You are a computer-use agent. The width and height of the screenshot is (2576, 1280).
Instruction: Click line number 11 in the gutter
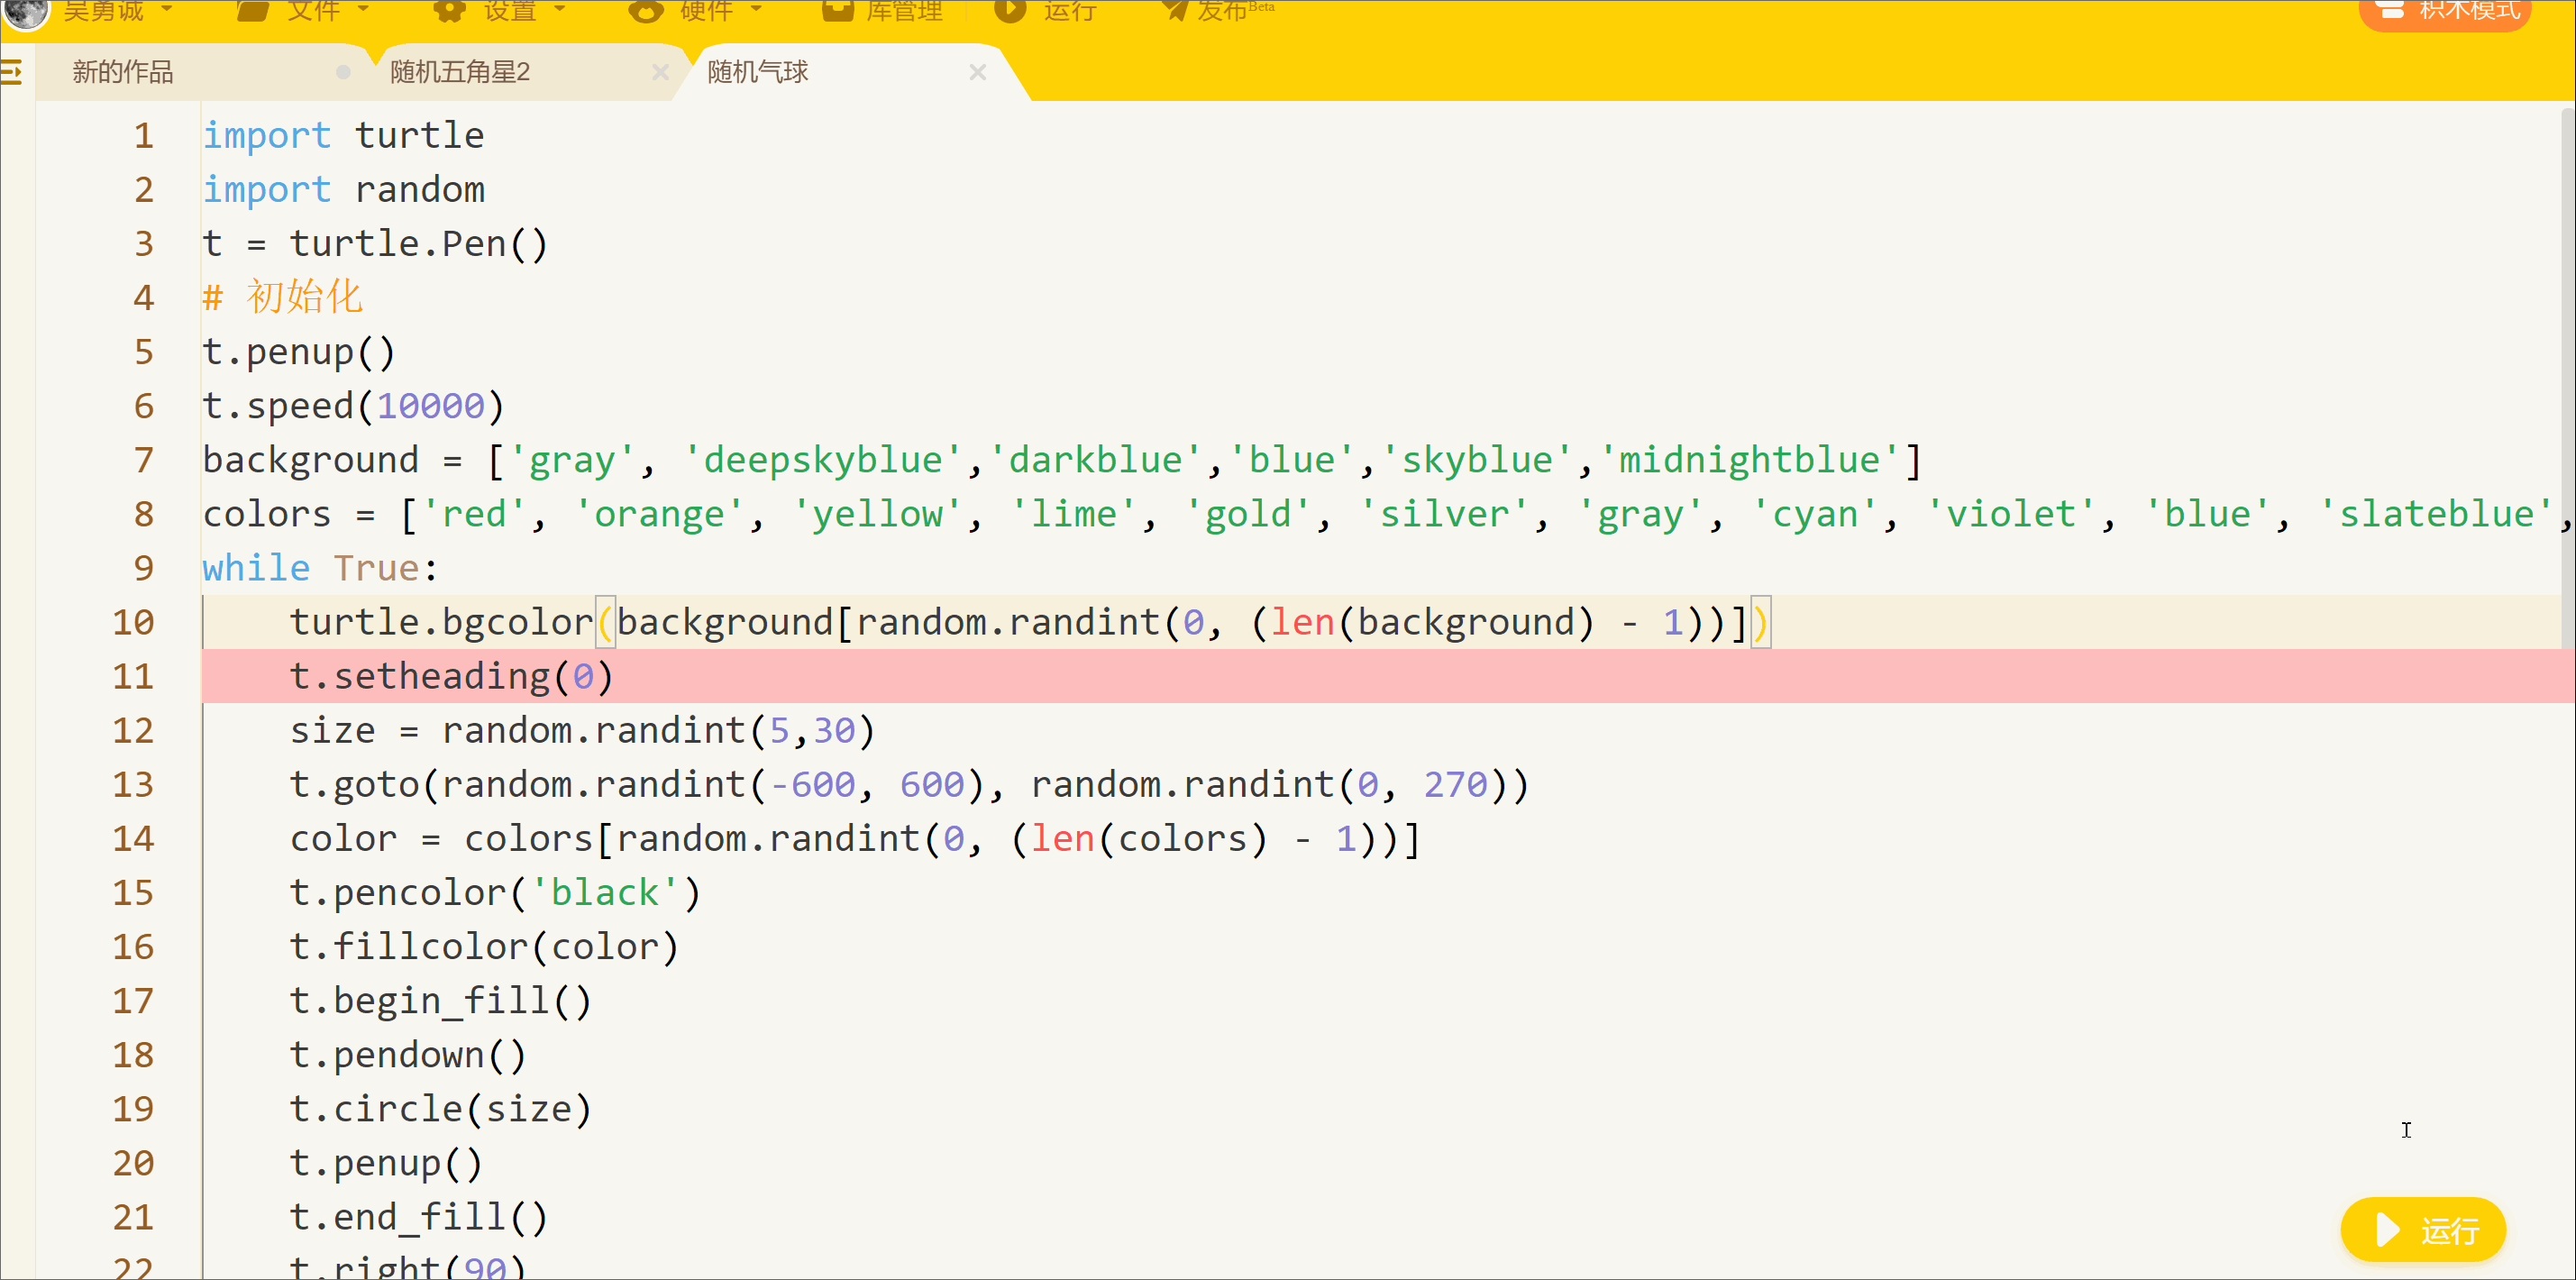[x=133, y=676]
